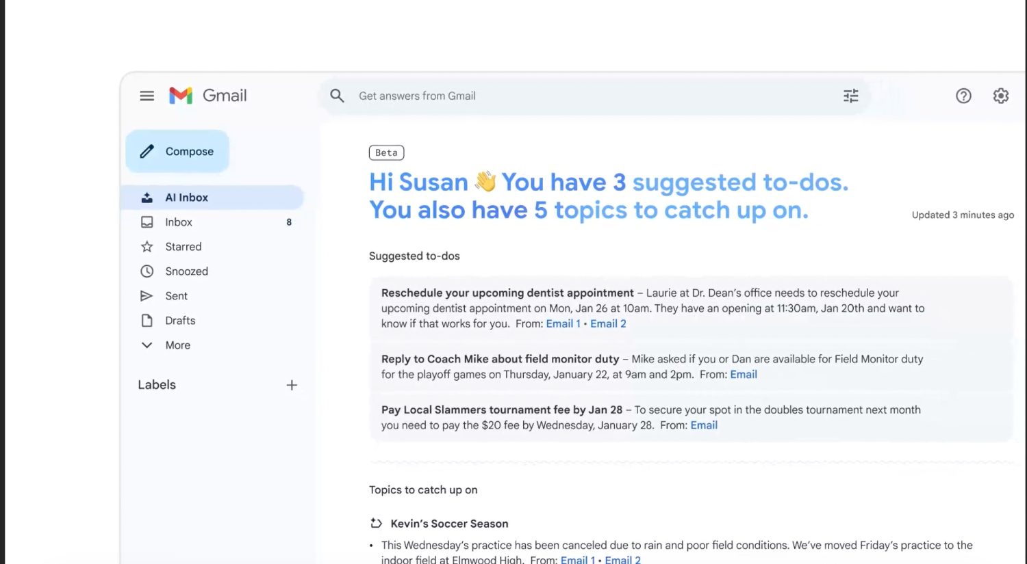
Task: Click the refresh icon beside Kevin's Soccer Season
Action: pos(375,522)
